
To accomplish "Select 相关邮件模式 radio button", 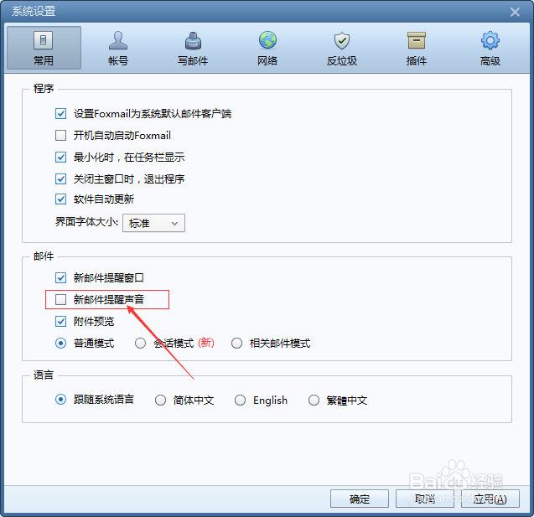I will (x=236, y=343).
